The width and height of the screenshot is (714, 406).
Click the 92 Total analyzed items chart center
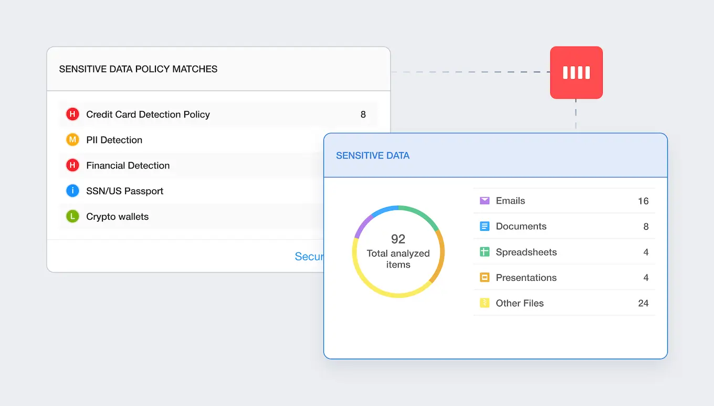tap(398, 252)
